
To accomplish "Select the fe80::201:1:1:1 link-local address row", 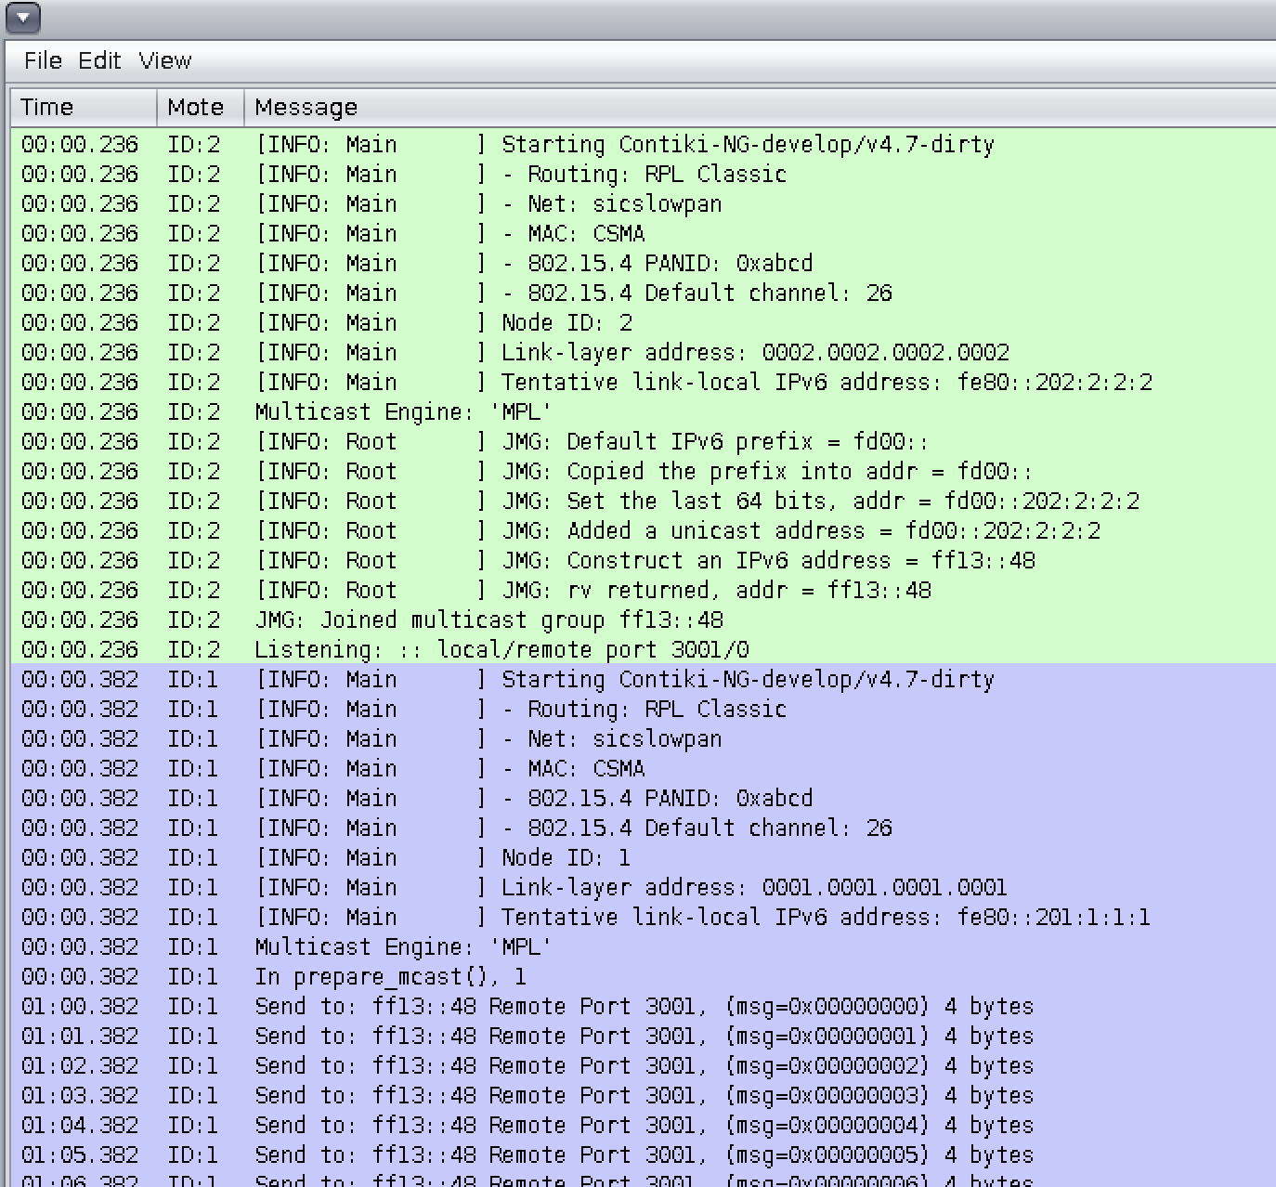I will 644,917.
